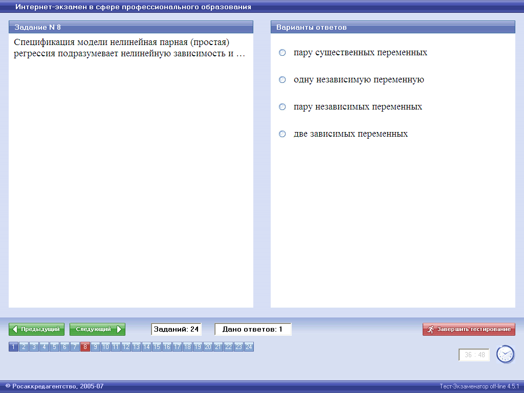Jump to question 17
Image resolution: width=524 pixels, height=393 pixels.
pos(177,347)
